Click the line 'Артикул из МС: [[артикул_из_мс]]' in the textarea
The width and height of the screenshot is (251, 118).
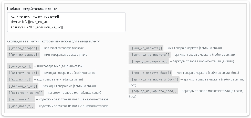click(x=37, y=27)
